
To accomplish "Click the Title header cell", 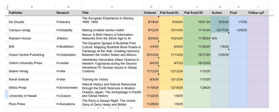I will 112,12.
